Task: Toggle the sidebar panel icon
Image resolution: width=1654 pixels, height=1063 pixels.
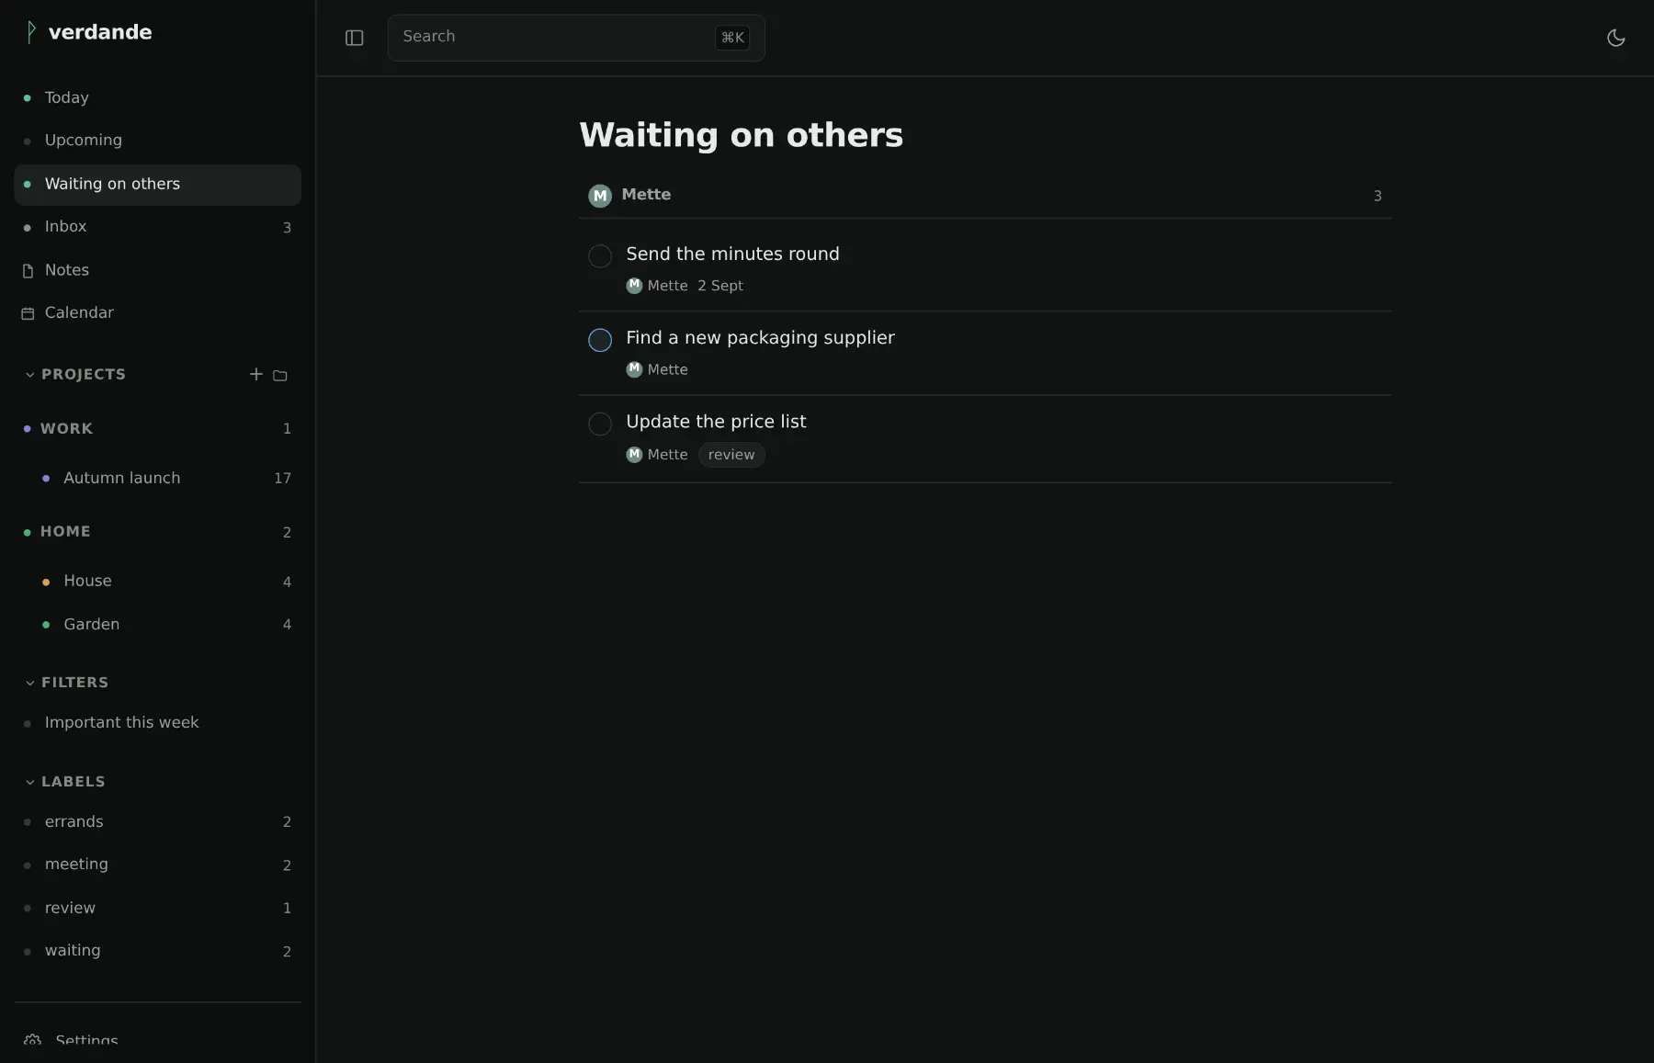Action: point(354,38)
